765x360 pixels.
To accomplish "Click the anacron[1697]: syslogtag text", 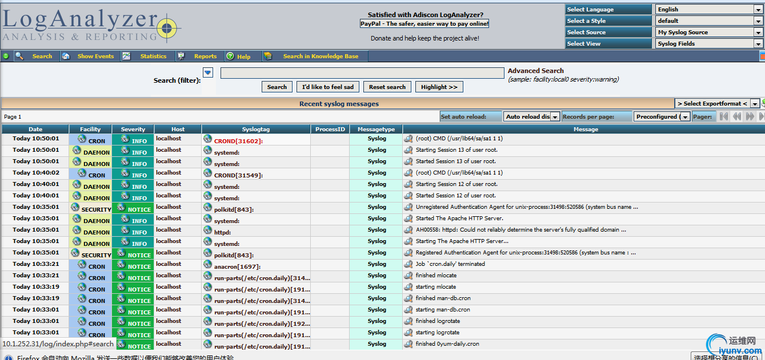I will point(237,266).
